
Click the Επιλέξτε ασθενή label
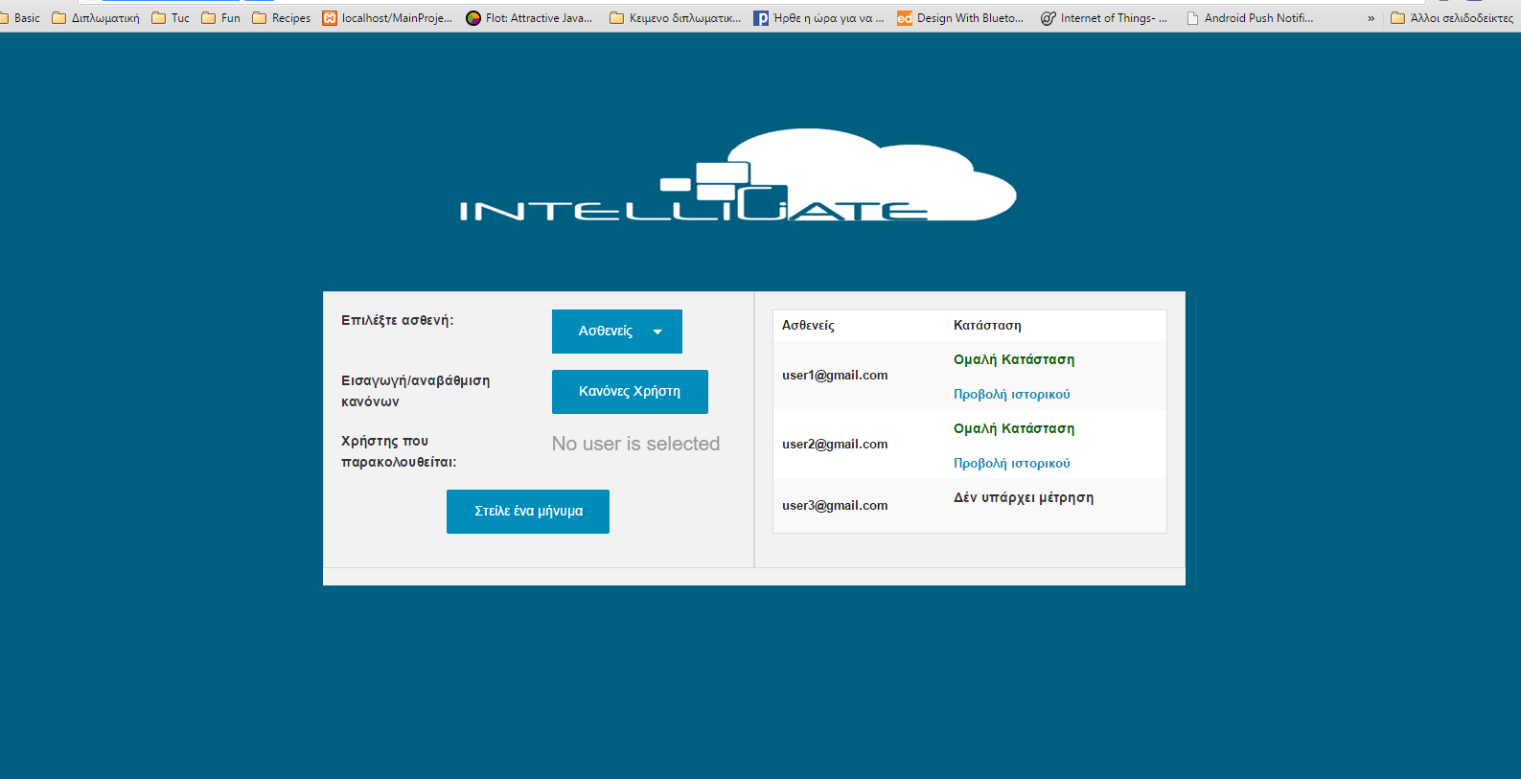coord(398,320)
